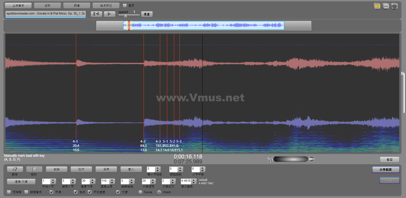Image resolution: width=406 pixels, height=198 pixels.
Task: Decrease 每小节拍数 with down arrow
Action: 158,171
